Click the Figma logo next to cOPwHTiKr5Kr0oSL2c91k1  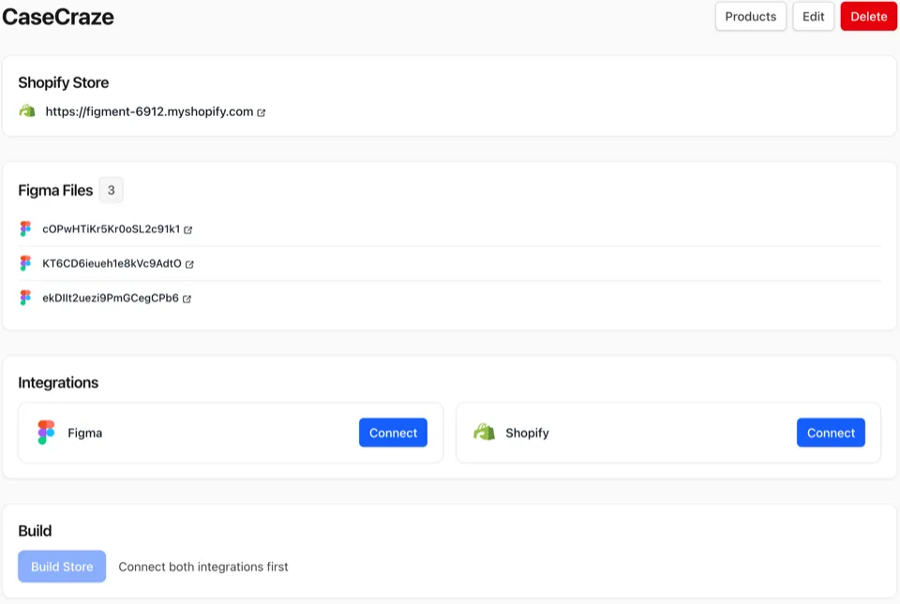[x=25, y=228]
